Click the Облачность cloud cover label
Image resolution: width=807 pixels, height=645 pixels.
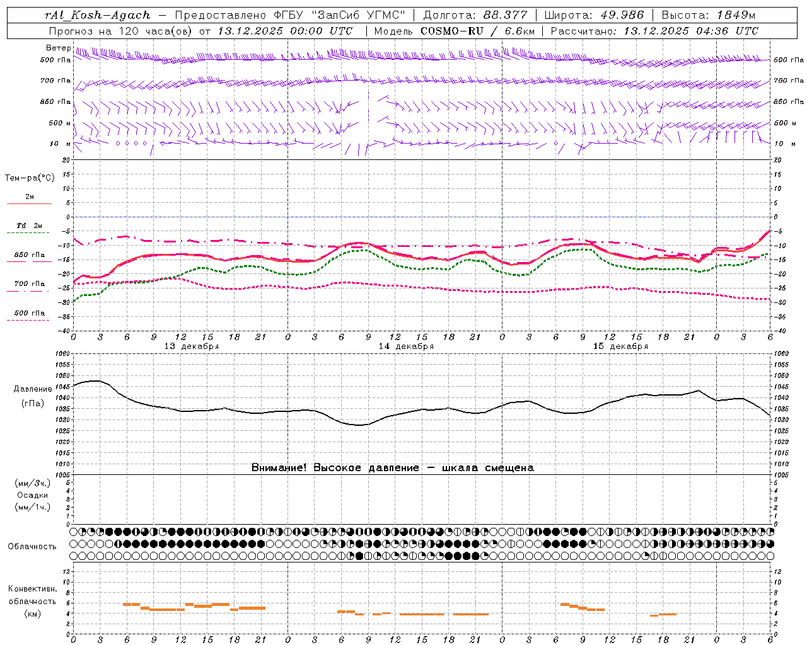tap(32, 546)
